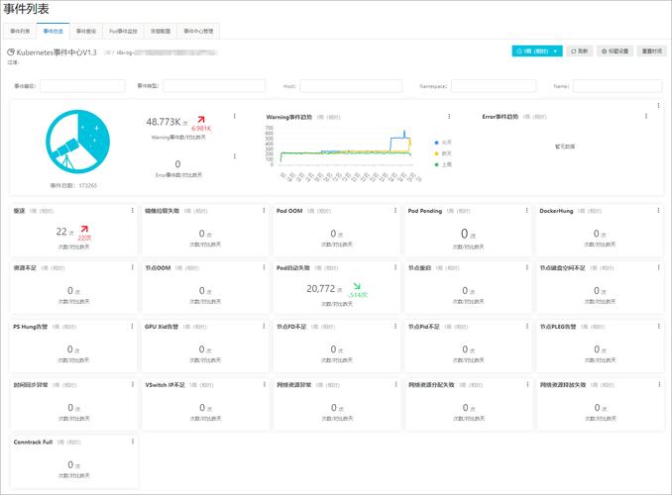Screen dimensions: 672x495
Task: Toggle the green legend series in the Warning chart
Action: [443, 164]
